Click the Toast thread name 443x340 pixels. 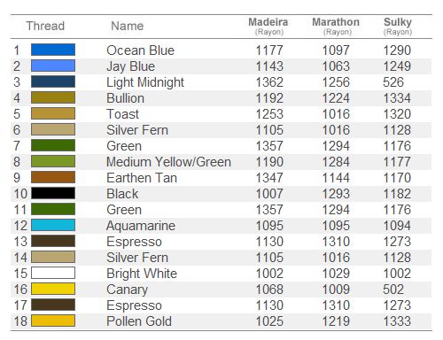(122, 114)
